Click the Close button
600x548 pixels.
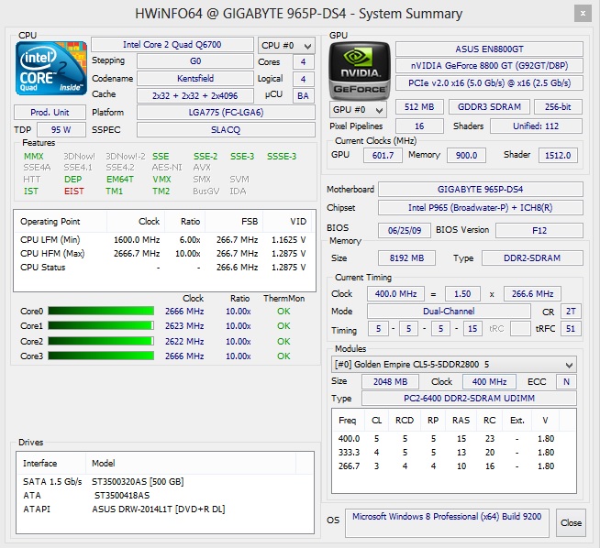pos(571,522)
